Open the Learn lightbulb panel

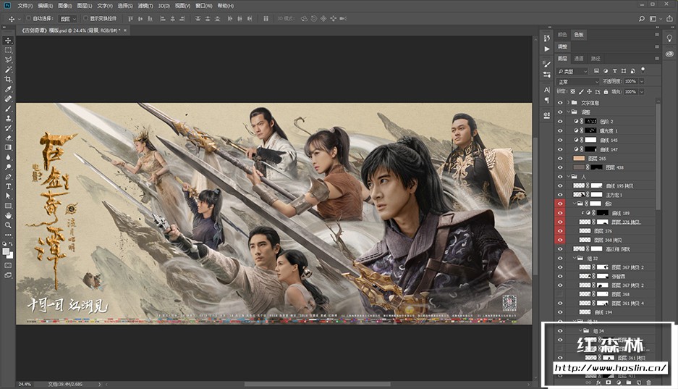[669, 38]
